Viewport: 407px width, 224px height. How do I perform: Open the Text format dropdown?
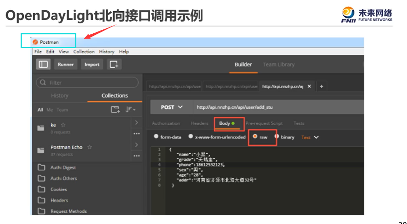310,138
